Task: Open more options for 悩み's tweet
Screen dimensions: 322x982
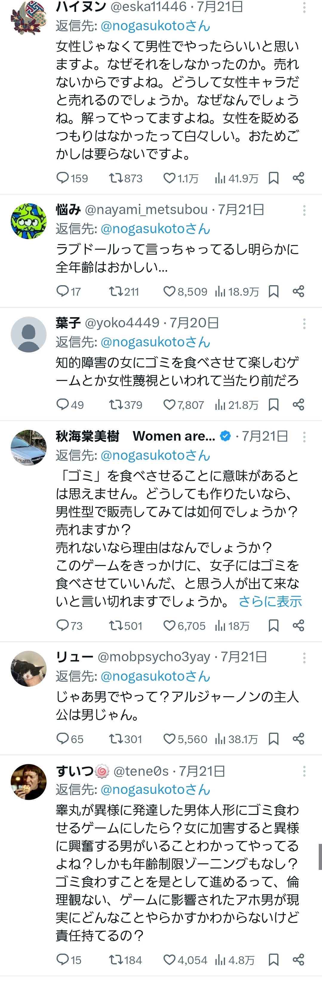Action: [x=304, y=210]
